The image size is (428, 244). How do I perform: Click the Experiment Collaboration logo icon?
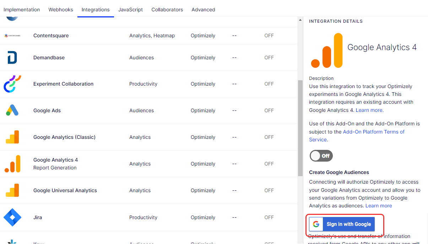pyautogui.click(x=12, y=84)
